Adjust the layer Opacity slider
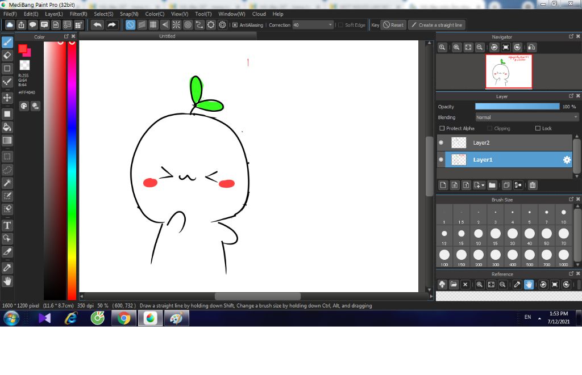The image size is (582, 375). coord(517,106)
